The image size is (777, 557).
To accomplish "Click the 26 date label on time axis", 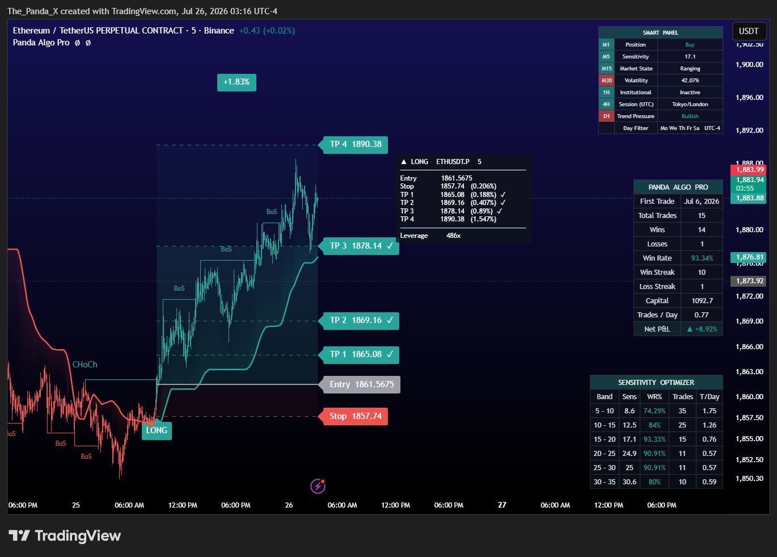I will coord(289,505).
